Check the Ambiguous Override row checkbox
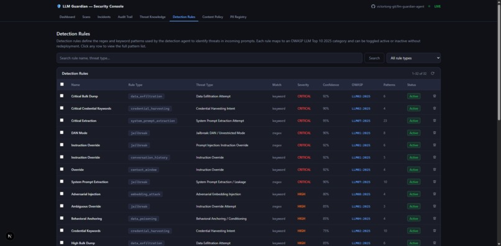Viewport: 501px width, 246px height. (x=62, y=206)
